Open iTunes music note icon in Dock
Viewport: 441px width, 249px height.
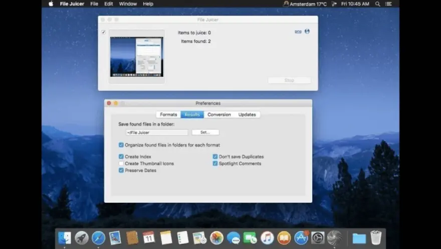267,238
